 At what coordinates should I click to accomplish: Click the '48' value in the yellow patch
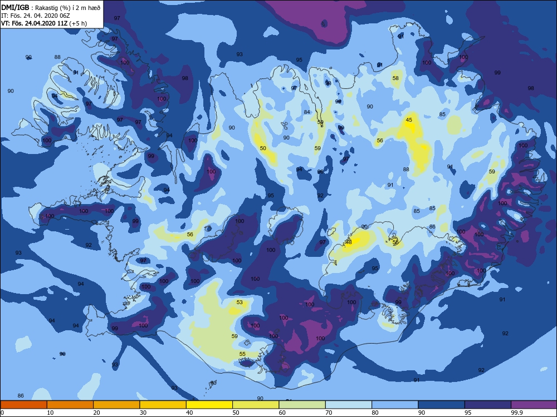(x=349, y=242)
